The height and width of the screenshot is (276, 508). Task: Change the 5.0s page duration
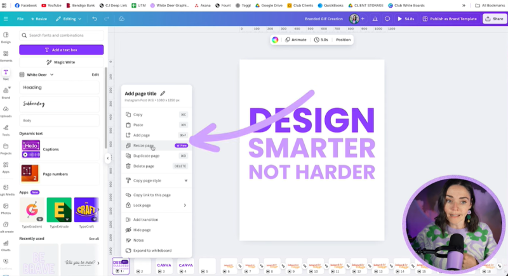[x=321, y=40]
